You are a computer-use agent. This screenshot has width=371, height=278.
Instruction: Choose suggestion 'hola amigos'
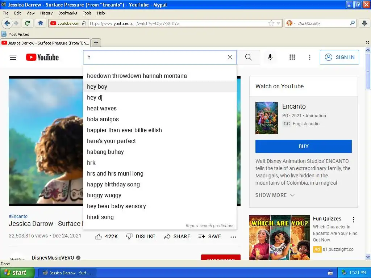pos(160,119)
